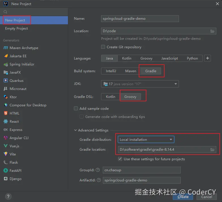Browse for Gradle location folder icon
This screenshot has width=222, height=202.
212,150
